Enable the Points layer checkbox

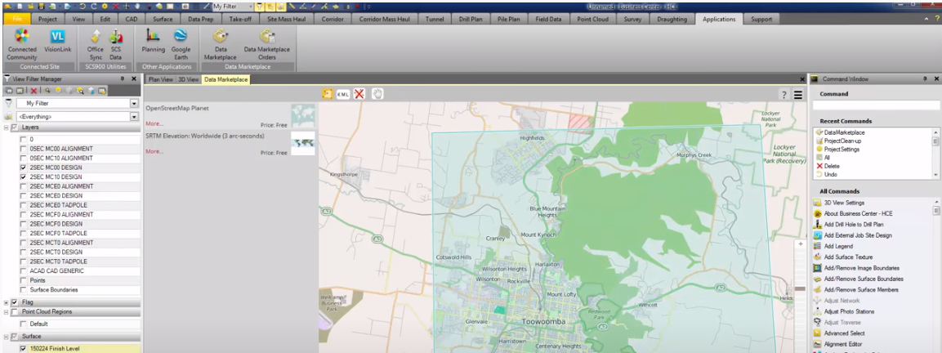(24, 280)
